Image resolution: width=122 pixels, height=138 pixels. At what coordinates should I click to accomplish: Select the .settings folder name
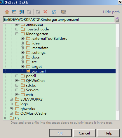pyautogui.click(x=39, y=53)
